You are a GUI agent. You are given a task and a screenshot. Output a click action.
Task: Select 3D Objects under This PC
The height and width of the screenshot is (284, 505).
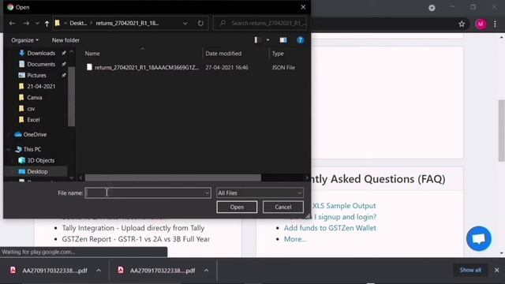[x=40, y=160]
